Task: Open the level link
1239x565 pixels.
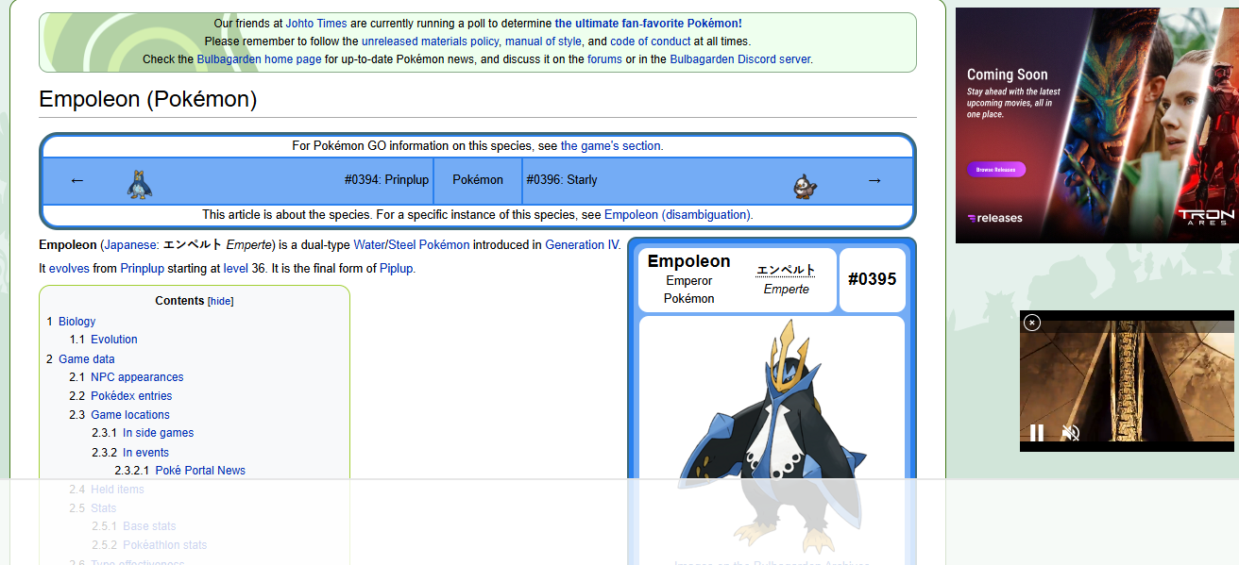Action: click(235, 269)
